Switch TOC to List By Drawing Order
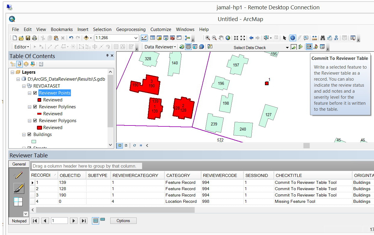374x235 pixels. click(13, 64)
